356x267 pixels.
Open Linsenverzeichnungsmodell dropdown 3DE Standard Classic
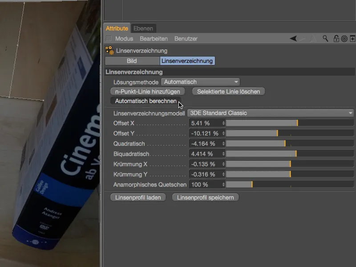pos(271,113)
